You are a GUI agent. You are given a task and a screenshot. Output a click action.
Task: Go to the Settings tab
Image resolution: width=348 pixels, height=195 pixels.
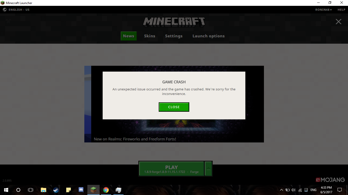(x=174, y=36)
